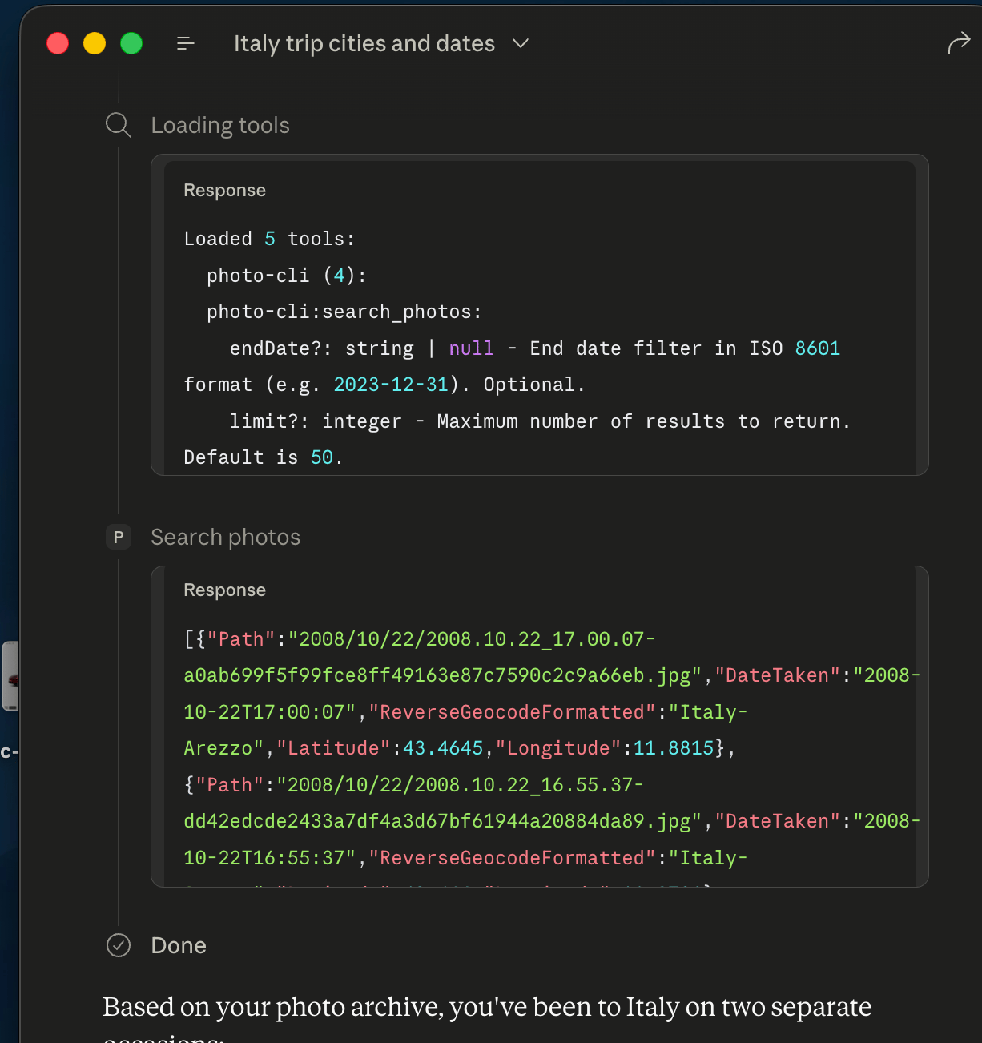Click the 'Default is 50.' line
The height and width of the screenshot is (1043, 982).
click(x=264, y=457)
